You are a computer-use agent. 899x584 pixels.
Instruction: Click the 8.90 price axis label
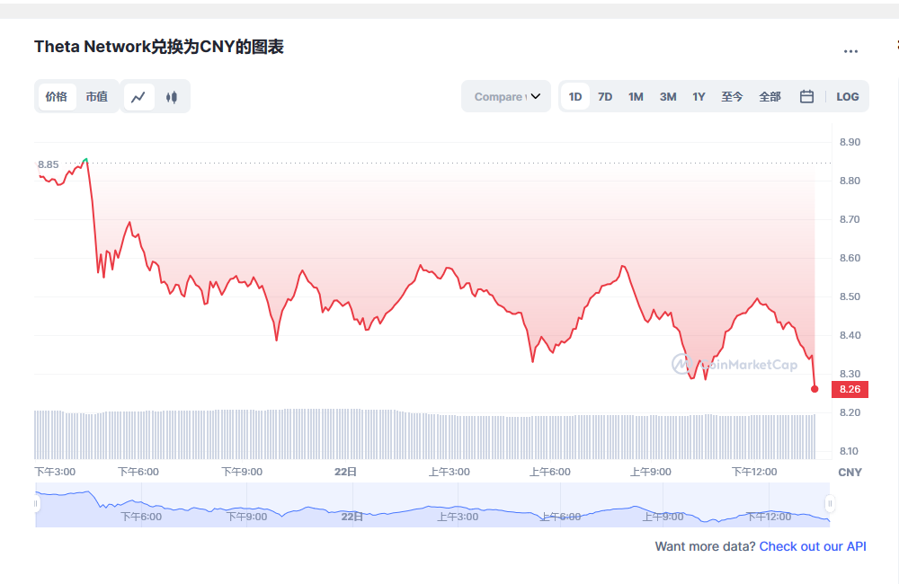(x=850, y=142)
